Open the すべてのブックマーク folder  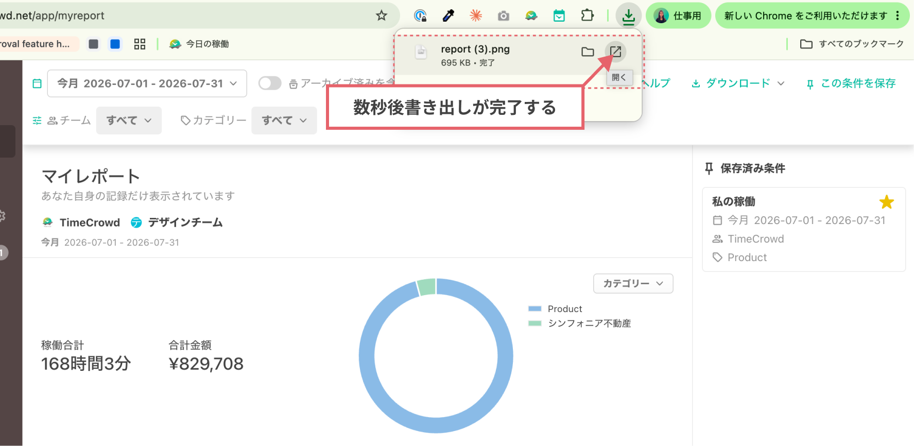coord(852,44)
